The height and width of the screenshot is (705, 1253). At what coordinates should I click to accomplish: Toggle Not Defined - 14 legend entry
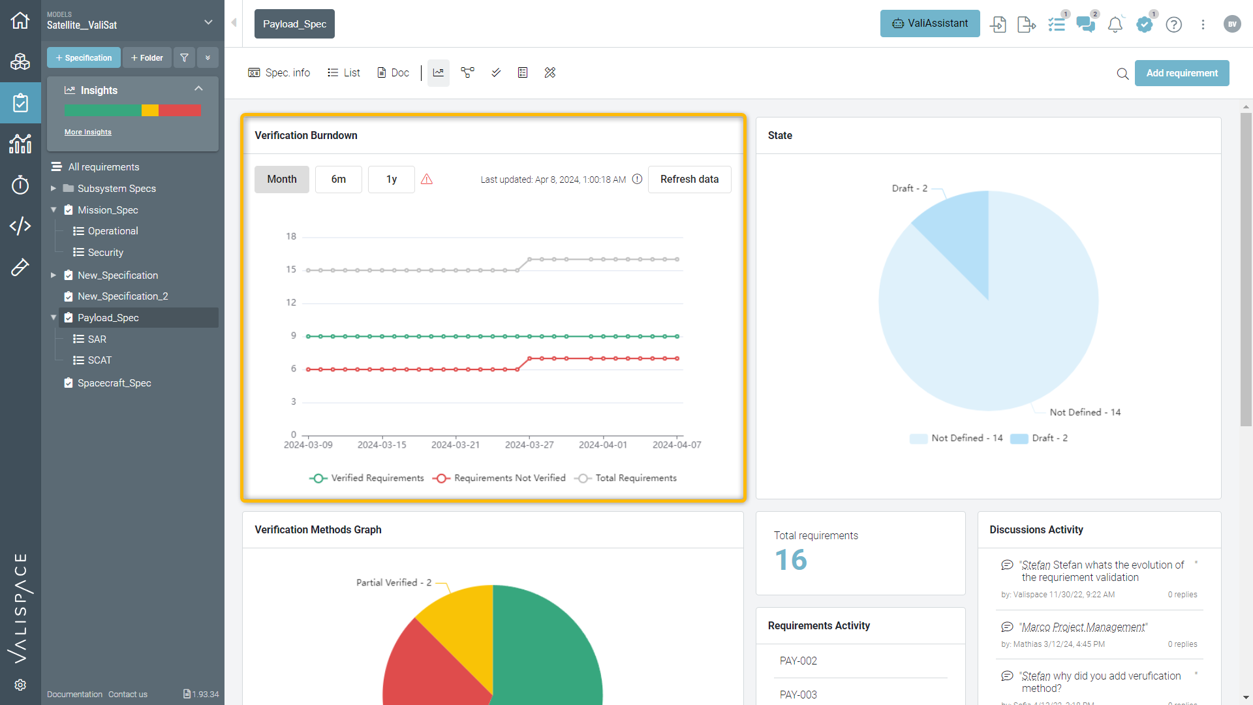click(956, 438)
